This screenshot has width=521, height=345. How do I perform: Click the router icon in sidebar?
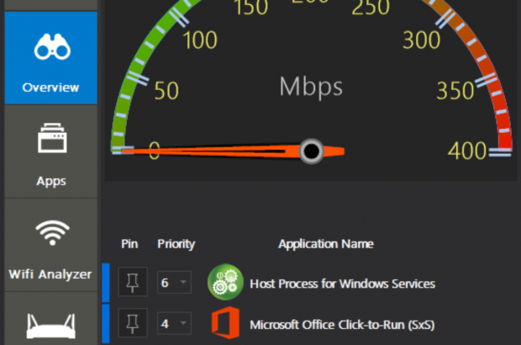(50, 326)
